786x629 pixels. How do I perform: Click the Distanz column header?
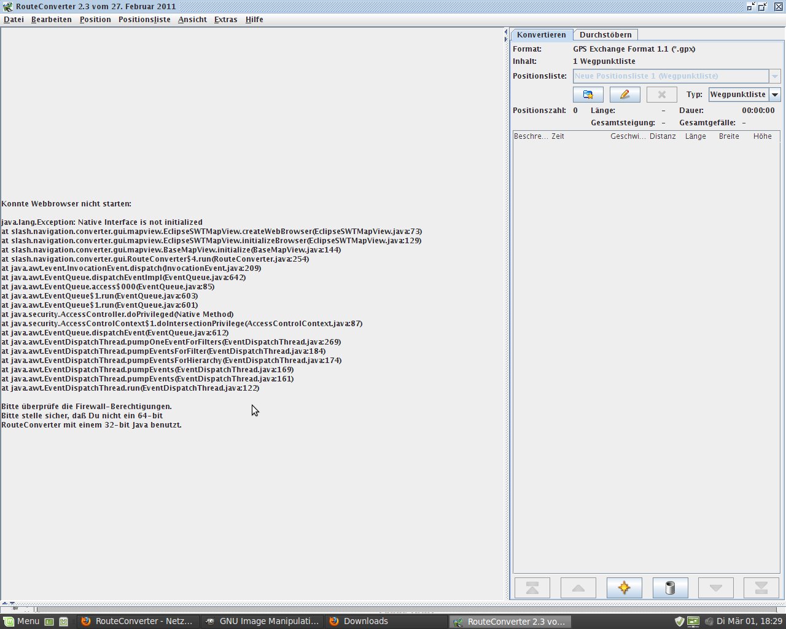point(662,136)
